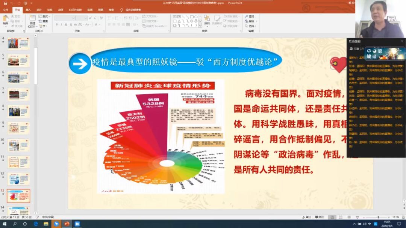Expand the Select (选择) dropdown in editing group
406x228 pixels.
point(251,26)
